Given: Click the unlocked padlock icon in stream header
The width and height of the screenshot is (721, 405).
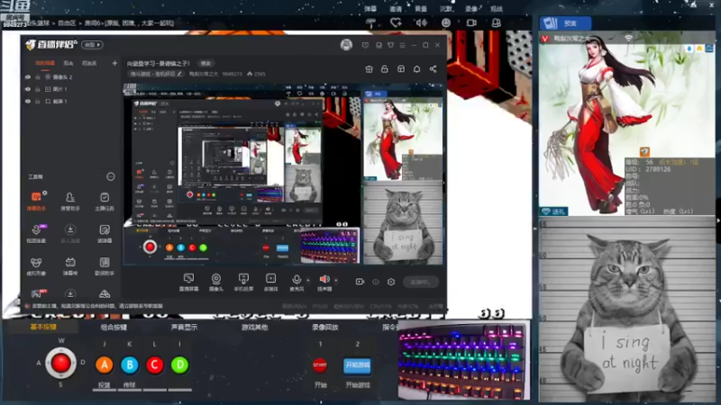Looking at the screenshot, I should [385, 69].
